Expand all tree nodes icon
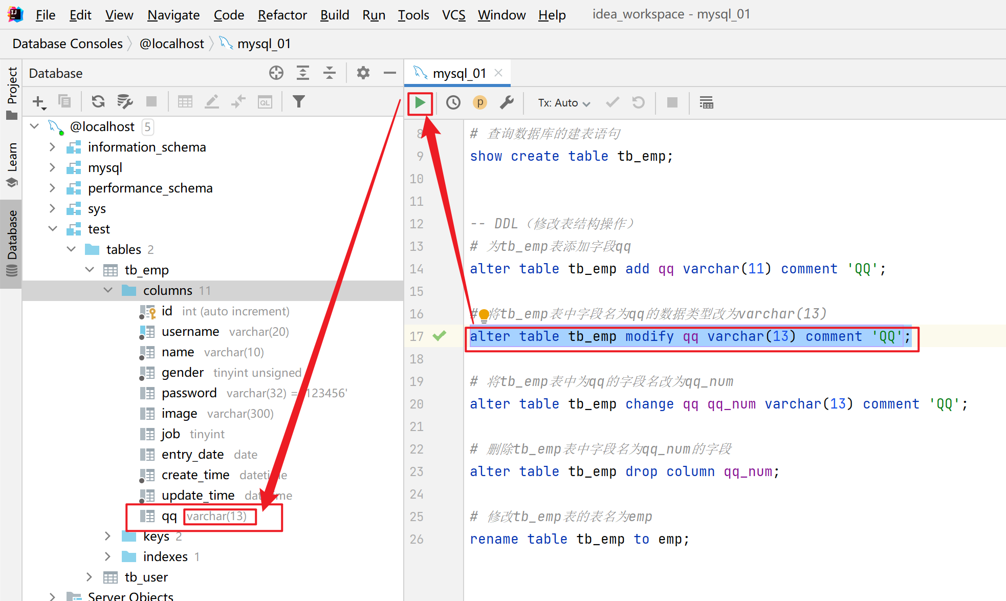Screen dimensions: 1006x601 tap(303, 73)
